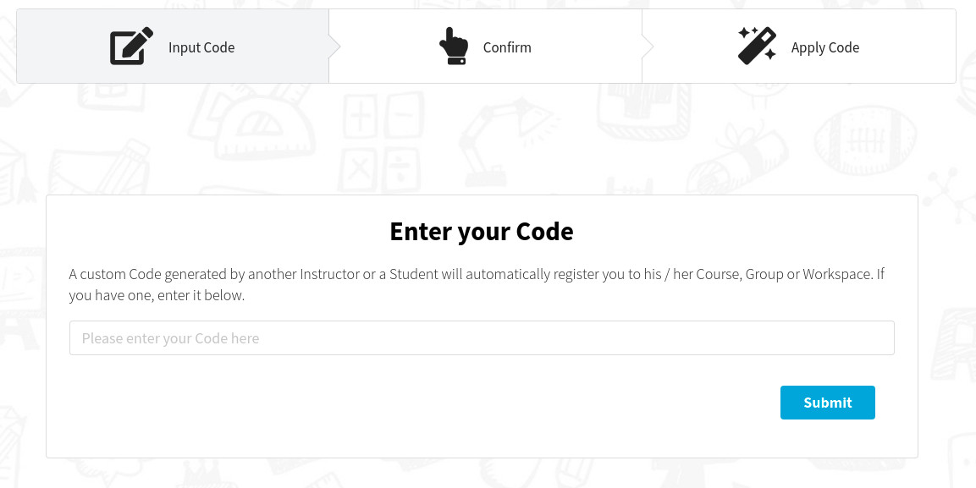Click empty area left of Submit button
The height and width of the screenshot is (488, 976).
[423, 403]
